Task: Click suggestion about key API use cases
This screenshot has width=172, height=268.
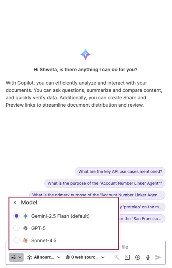Action: click(120, 171)
